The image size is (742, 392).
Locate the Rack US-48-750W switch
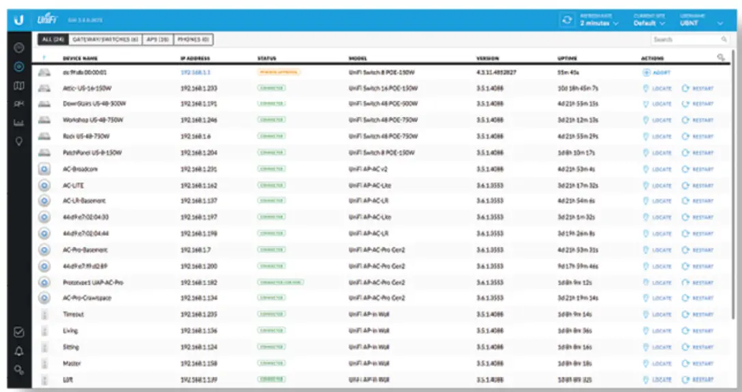point(657,136)
